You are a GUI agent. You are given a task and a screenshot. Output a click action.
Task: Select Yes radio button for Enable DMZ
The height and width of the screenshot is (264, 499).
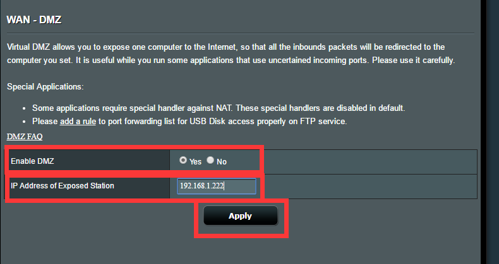click(183, 161)
